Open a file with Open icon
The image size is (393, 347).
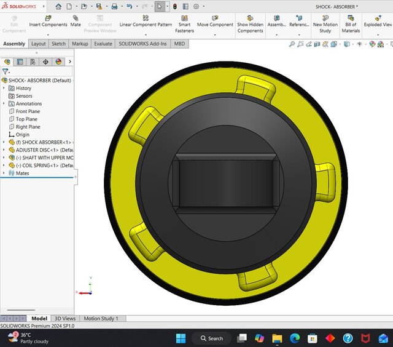[84, 7]
